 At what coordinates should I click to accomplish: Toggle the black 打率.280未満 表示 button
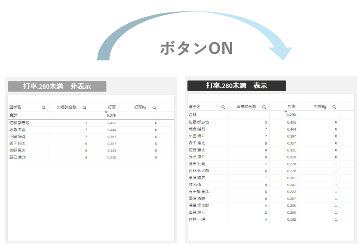[x=237, y=86]
